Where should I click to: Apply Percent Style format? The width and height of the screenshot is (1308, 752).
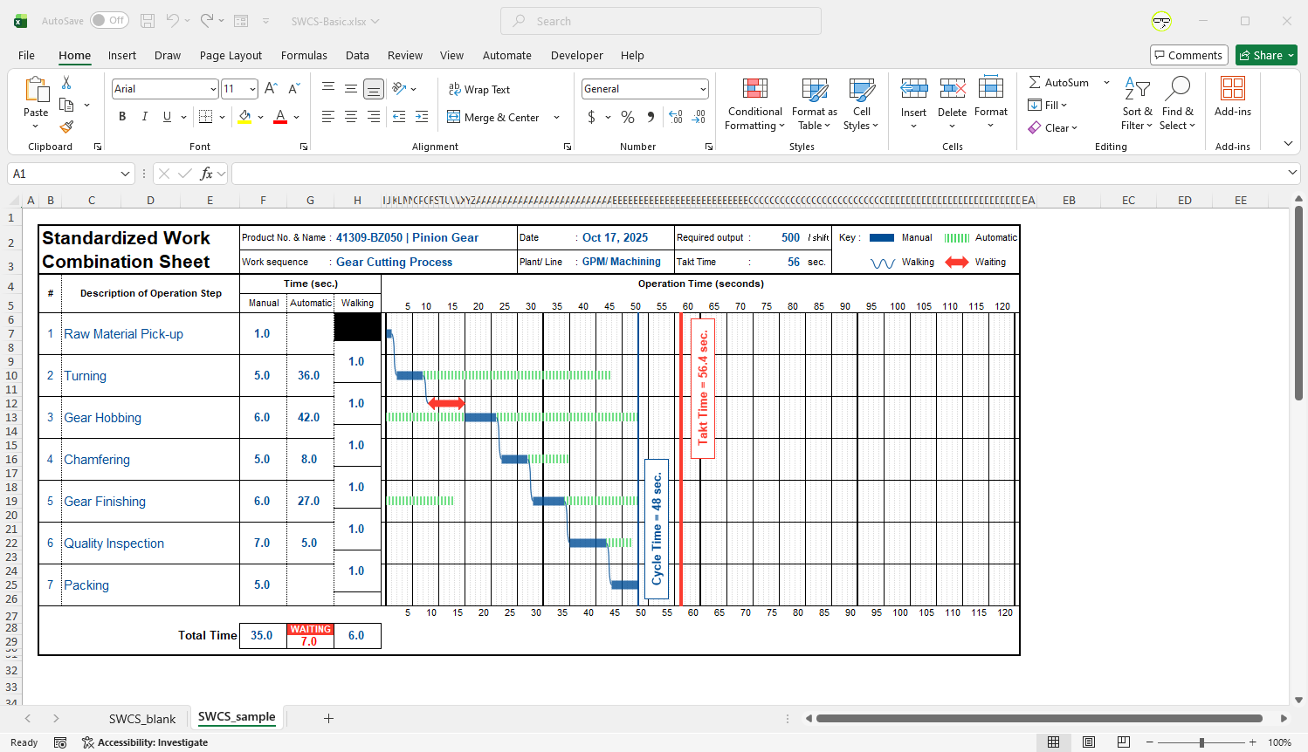[x=628, y=117]
